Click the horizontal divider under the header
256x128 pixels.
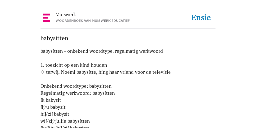pyautogui.click(x=128, y=28)
